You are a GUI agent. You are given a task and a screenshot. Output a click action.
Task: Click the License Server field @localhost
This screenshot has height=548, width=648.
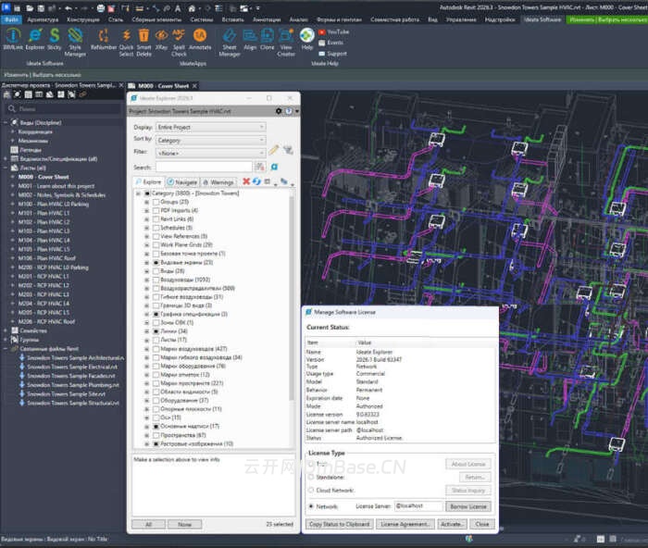[418, 505]
